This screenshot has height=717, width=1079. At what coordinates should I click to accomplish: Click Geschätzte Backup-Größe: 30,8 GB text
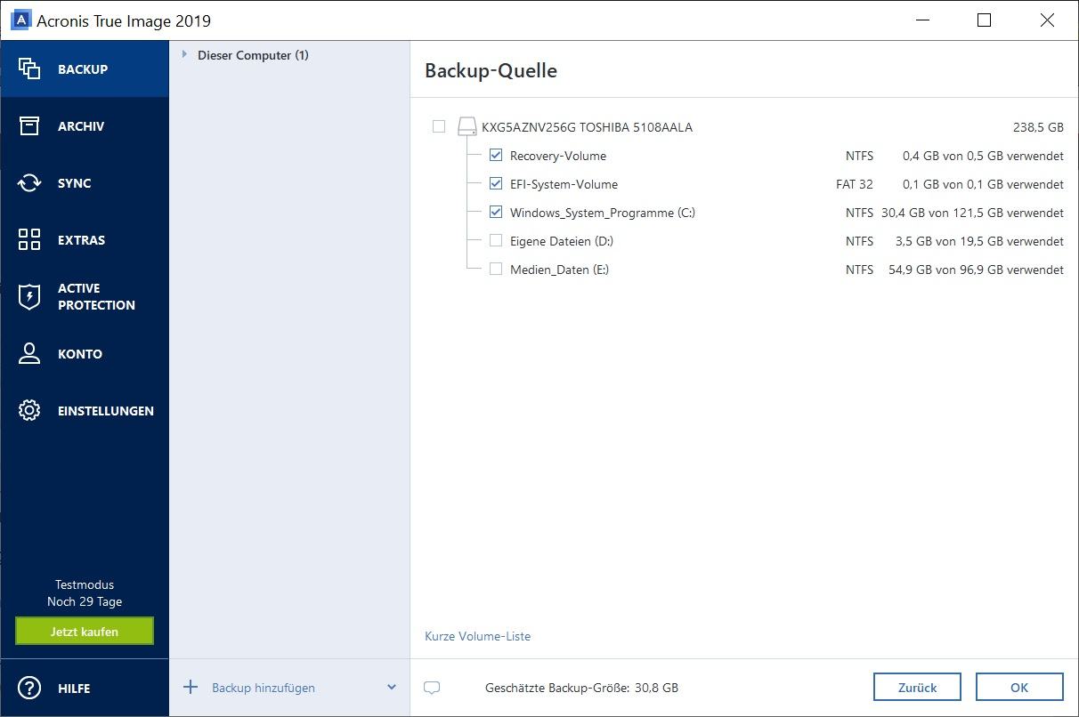pyautogui.click(x=581, y=688)
